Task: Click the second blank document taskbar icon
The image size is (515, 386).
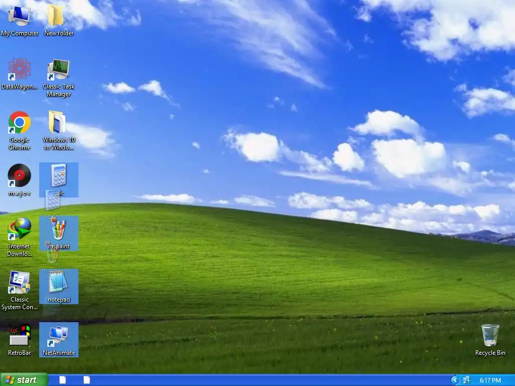Action: point(87,380)
